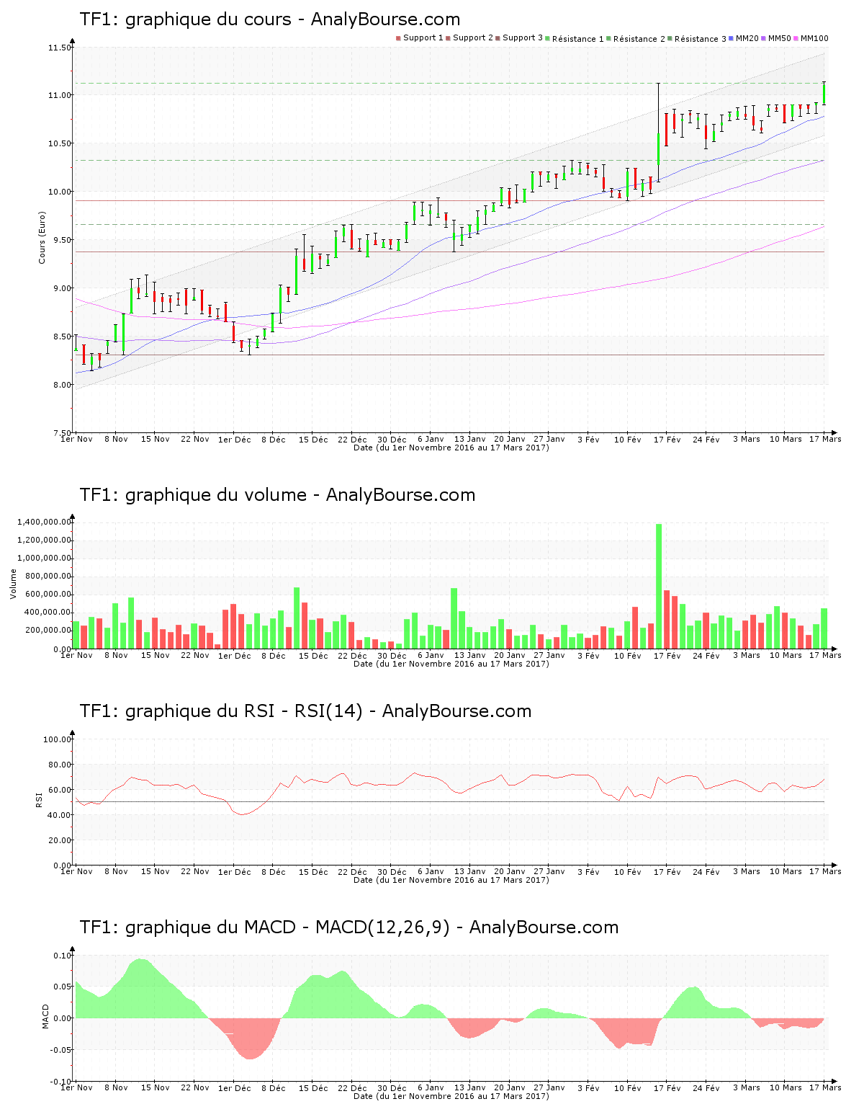The height and width of the screenshot is (1117, 864).
Task: Click '24 Fév' date on the MACD chart
Action: [706, 1088]
